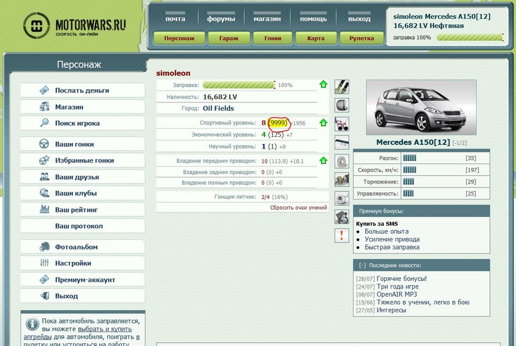Viewport: 516px width, 346px height.
Task: Open the tire upgrade icon
Action: point(342,105)
